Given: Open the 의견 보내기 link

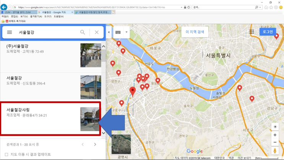Looking at the screenshot, I should point(244,158).
